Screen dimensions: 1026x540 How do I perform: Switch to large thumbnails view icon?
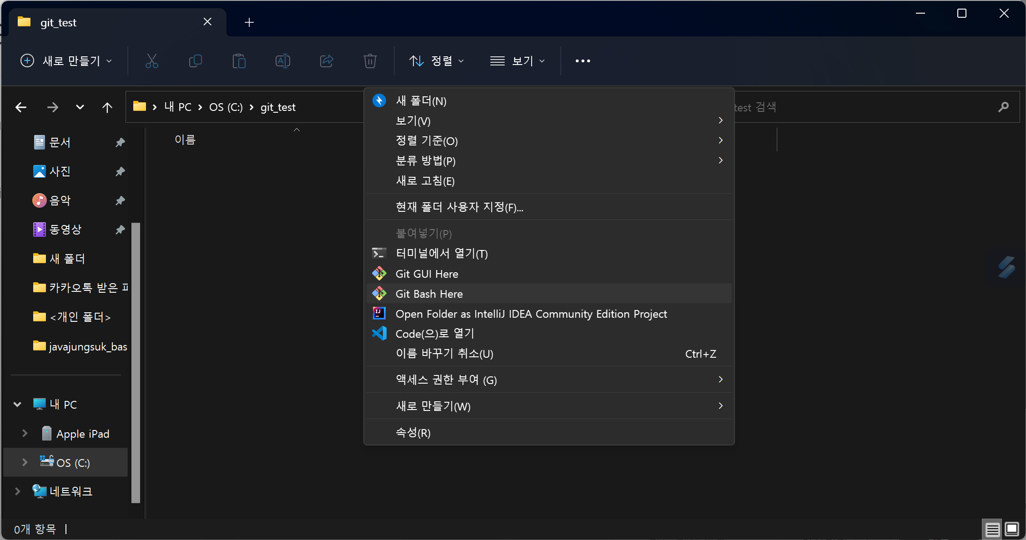point(1012,529)
